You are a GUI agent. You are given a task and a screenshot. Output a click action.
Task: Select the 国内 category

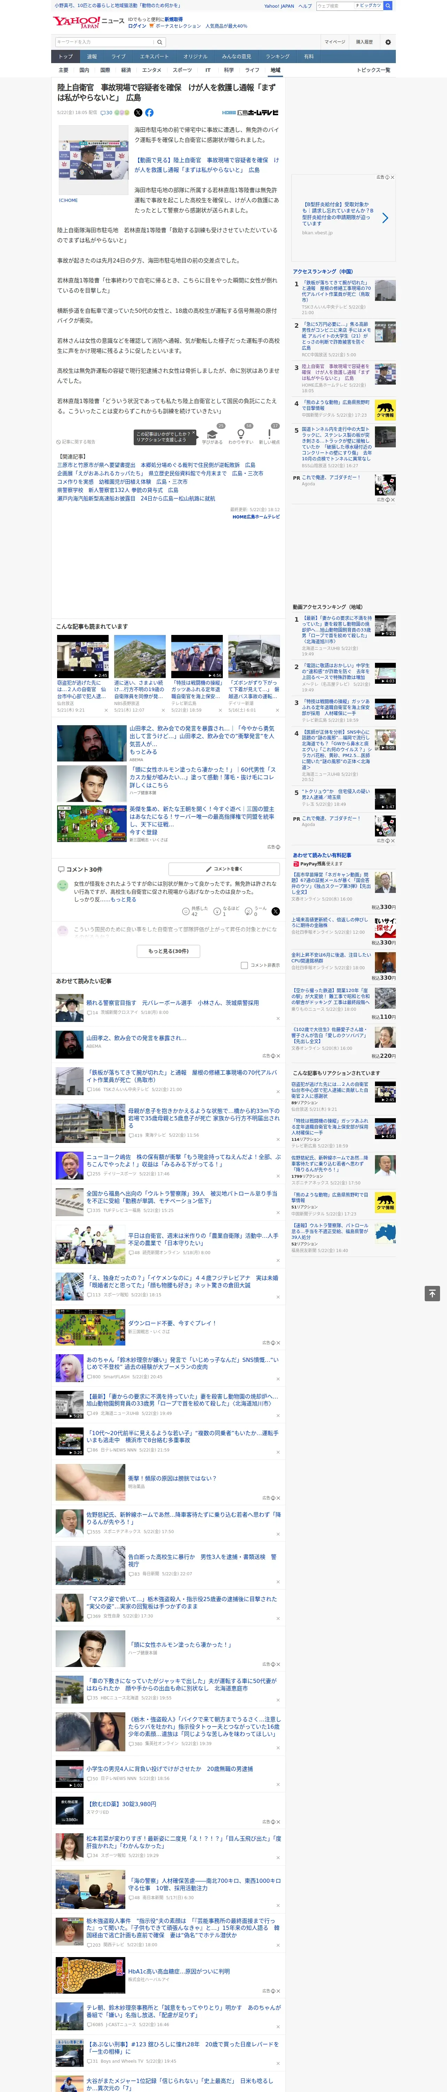(x=84, y=70)
